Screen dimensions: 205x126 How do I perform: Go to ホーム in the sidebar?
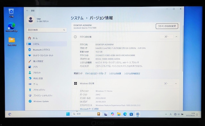[x=47, y=38]
